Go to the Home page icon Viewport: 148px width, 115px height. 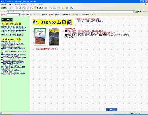[24, 8]
